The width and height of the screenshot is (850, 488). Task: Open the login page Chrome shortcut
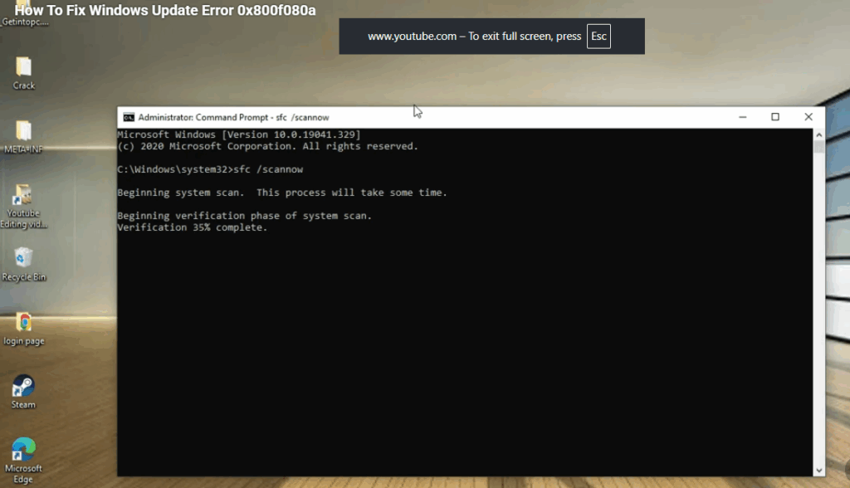23,324
